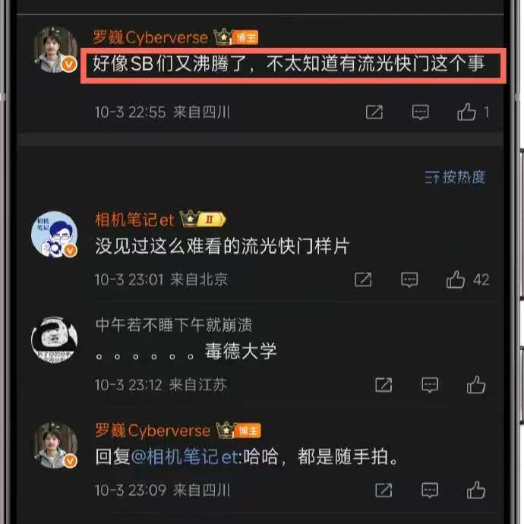Tap repost icon on the main post

point(374,112)
